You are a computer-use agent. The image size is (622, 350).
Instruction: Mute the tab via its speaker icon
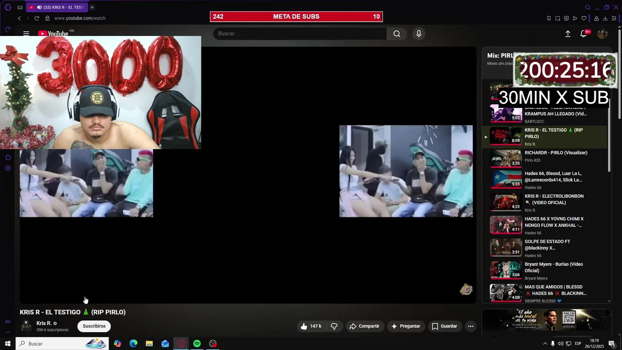tap(39, 7)
